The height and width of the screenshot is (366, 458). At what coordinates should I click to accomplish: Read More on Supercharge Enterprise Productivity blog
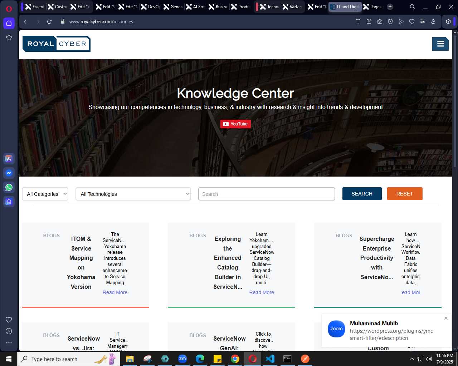pos(411,292)
